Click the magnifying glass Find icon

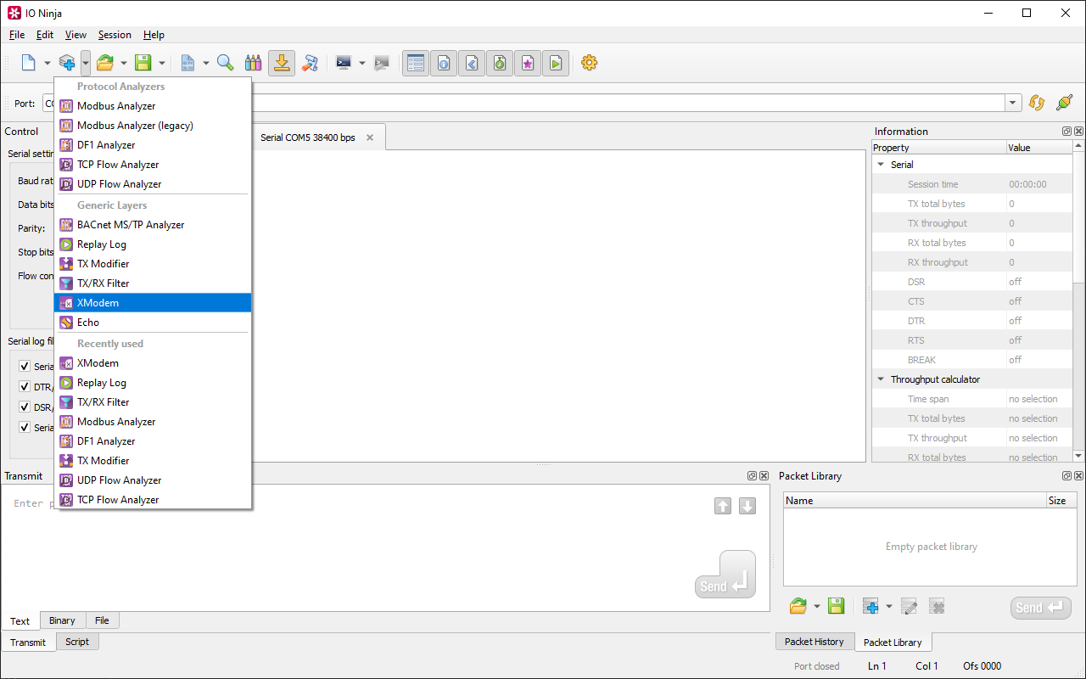pyautogui.click(x=225, y=63)
